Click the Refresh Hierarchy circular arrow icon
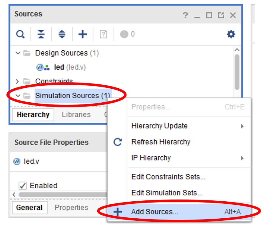 (x=118, y=142)
